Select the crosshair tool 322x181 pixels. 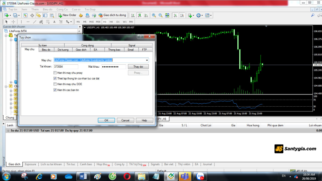(x=13, y=22)
